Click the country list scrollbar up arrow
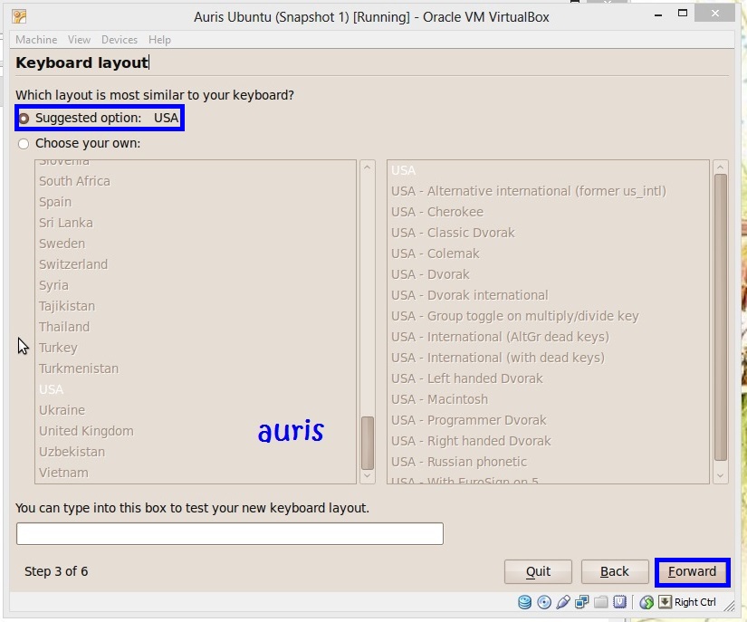747x622 pixels. pos(367,167)
